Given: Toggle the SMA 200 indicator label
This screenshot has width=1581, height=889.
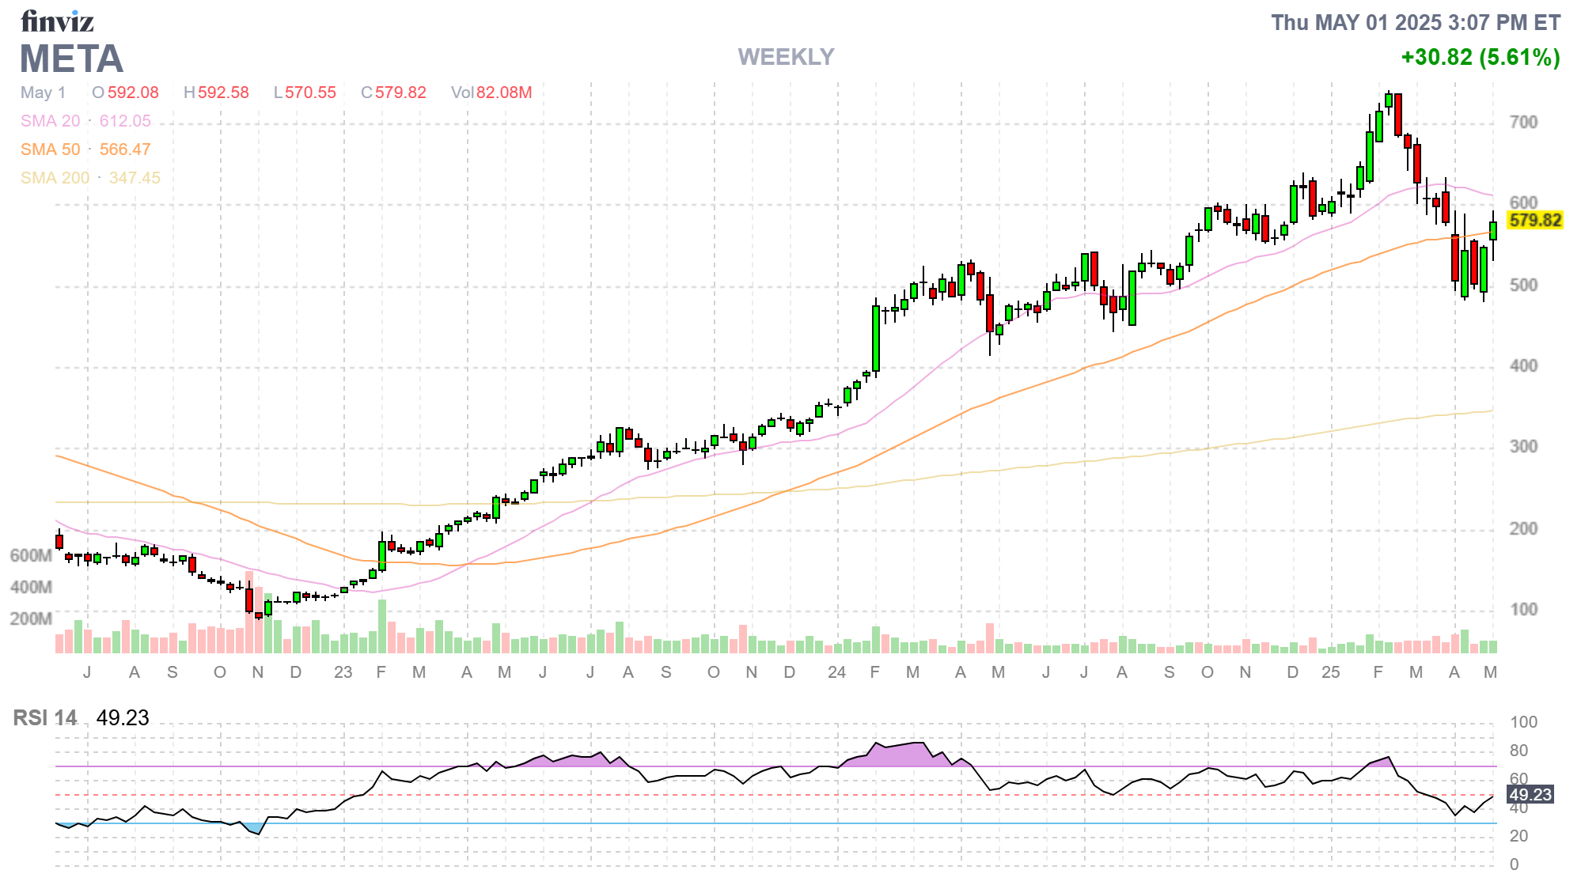Looking at the screenshot, I should pyautogui.click(x=55, y=177).
